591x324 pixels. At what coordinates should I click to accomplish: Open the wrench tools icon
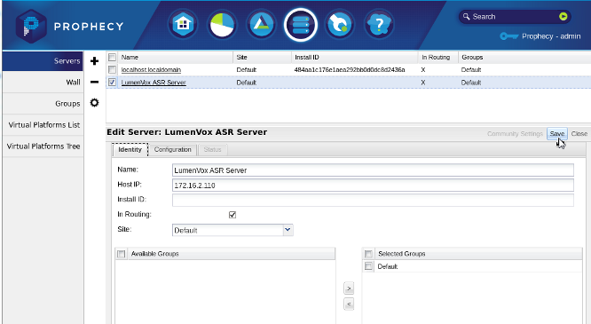point(340,25)
